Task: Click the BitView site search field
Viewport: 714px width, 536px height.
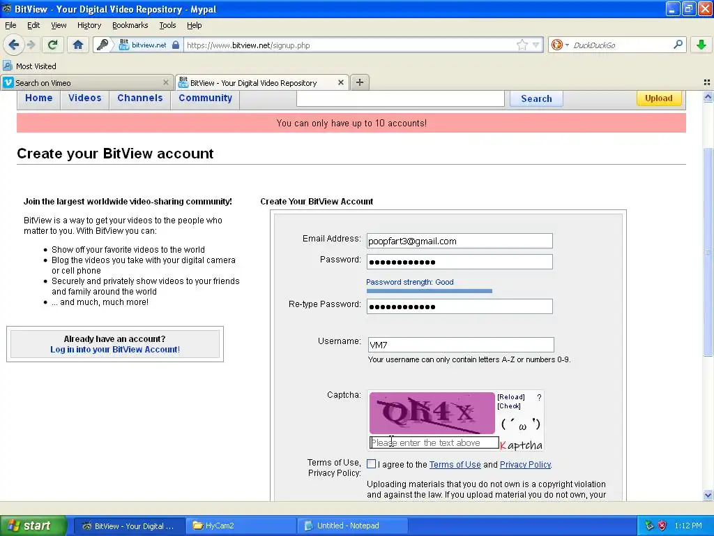Action: [400, 98]
